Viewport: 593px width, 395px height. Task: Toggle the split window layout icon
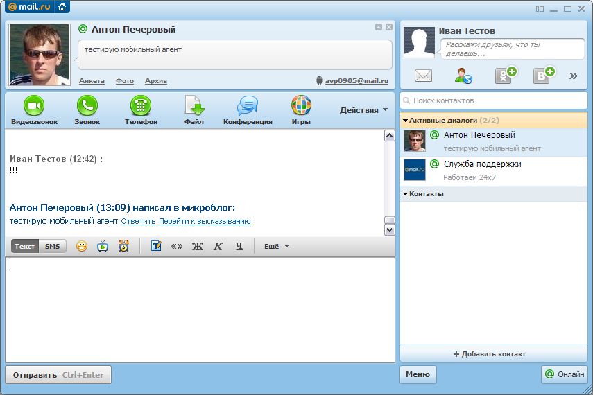coord(540,9)
